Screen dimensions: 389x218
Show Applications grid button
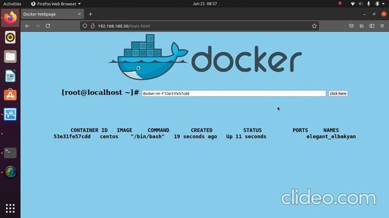(x=10, y=208)
